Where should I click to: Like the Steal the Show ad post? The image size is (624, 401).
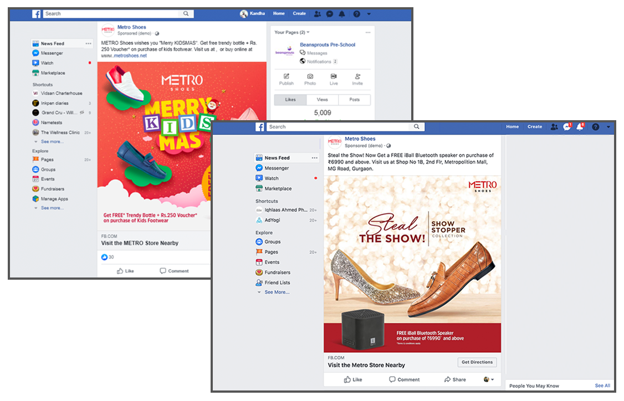pos(353,379)
